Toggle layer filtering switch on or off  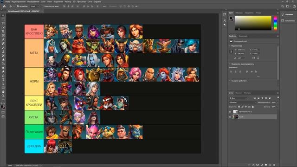coord(278,98)
